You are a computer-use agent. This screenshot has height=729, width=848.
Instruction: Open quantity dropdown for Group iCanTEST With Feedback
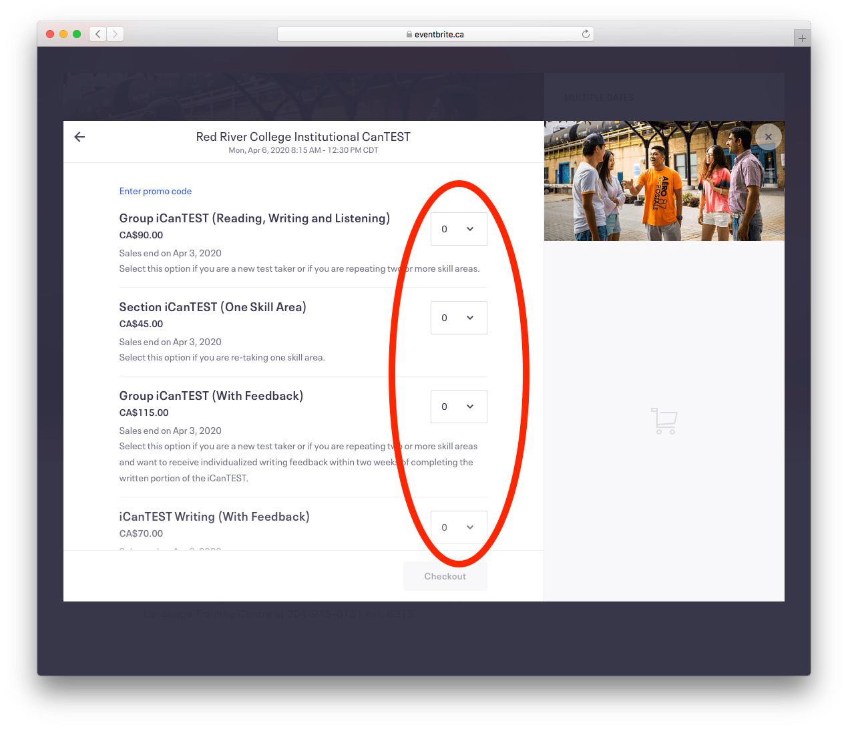click(459, 407)
